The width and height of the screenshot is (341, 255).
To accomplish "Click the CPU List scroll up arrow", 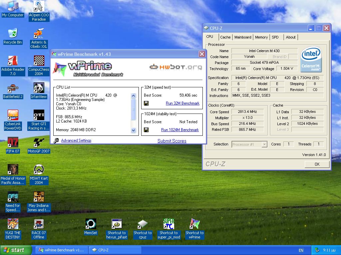I will 133,96.
